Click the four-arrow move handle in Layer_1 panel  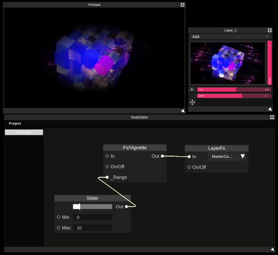192,102
